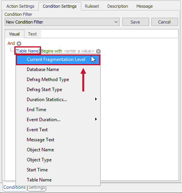Image resolution: width=182 pixels, height=193 pixels.
Task: Cancel the condition filter changes
Action: [x=165, y=22]
